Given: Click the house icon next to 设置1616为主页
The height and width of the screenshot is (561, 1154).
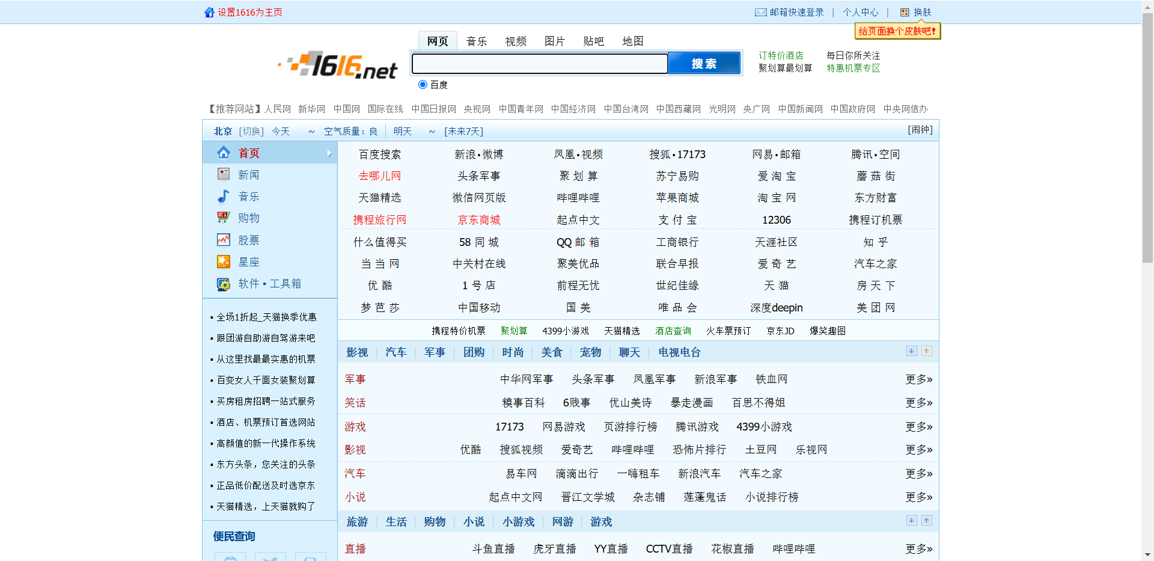Looking at the screenshot, I should click(209, 11).
